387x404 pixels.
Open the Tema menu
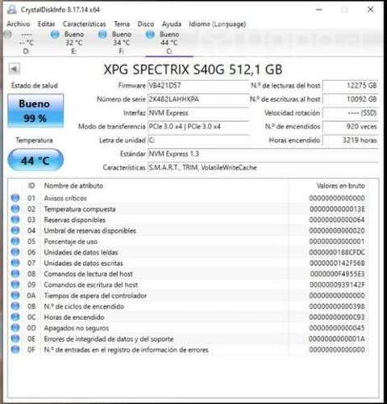click(x=122, y=24)
